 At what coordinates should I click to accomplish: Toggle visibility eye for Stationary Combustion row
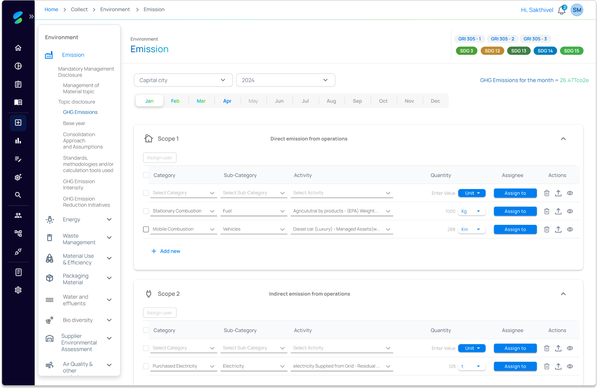tap(570, 211)
